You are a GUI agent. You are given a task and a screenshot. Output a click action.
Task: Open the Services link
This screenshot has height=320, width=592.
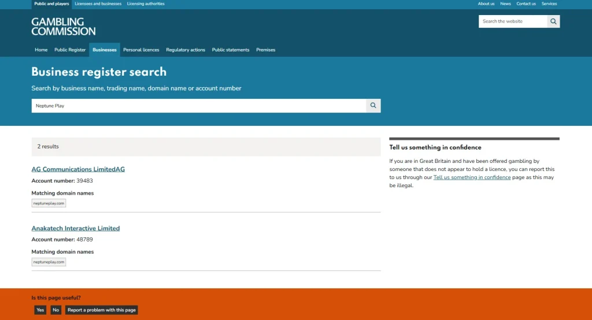[549, 4]
